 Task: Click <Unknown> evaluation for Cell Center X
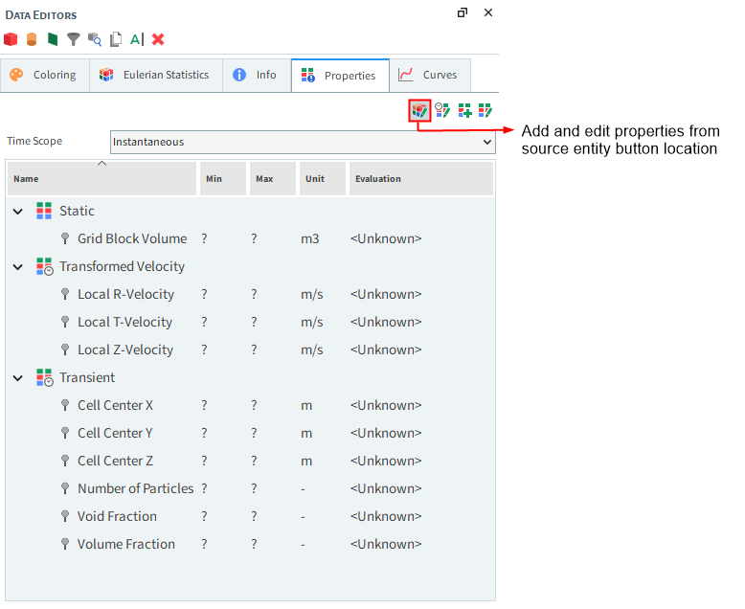tap(386, 405)
